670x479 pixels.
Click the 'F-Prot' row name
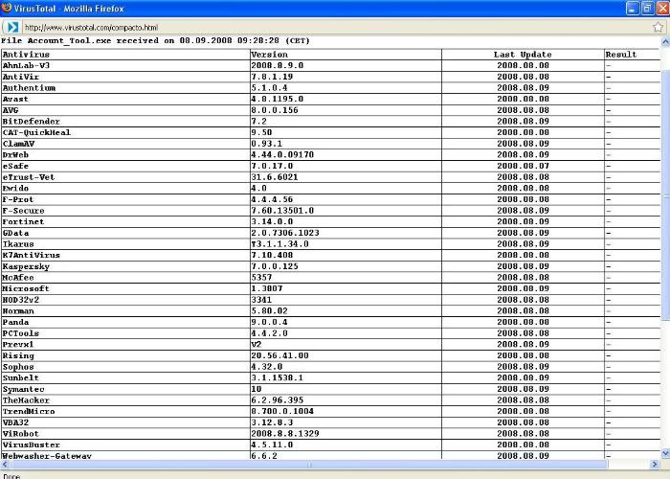[18, 199]
